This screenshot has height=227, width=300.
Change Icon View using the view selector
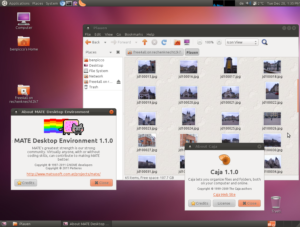click(x=241, y=42)
